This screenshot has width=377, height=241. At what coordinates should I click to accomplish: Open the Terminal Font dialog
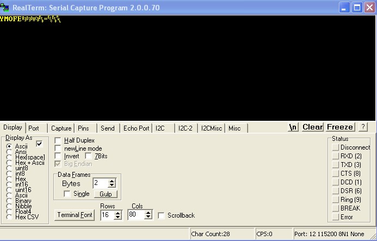point(75,215)
